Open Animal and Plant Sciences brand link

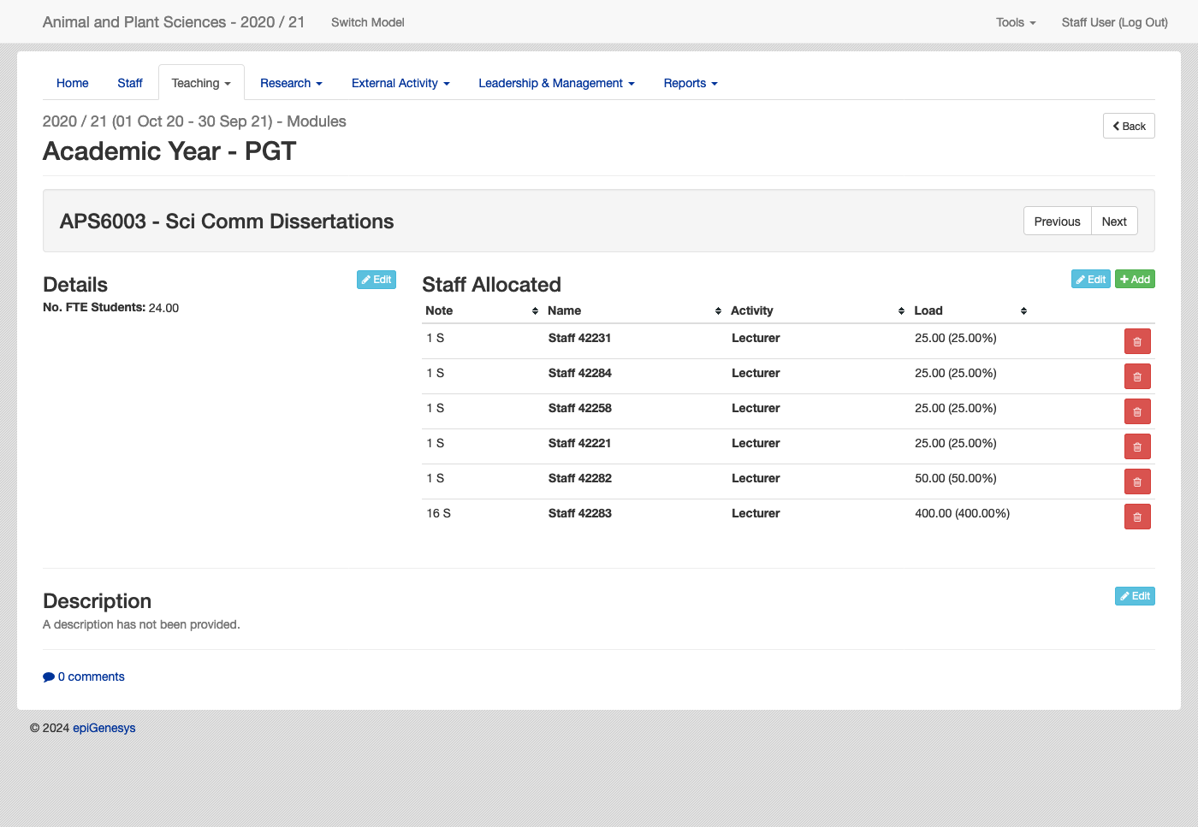point(174,22)
